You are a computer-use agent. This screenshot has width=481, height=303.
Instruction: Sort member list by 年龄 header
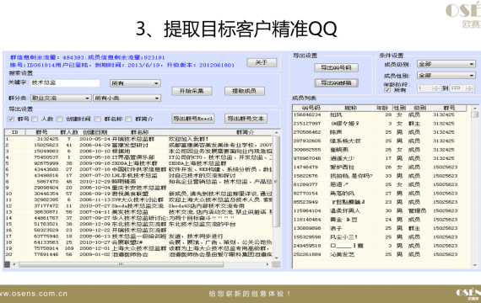pyautogui.click(x=382, y=108)
